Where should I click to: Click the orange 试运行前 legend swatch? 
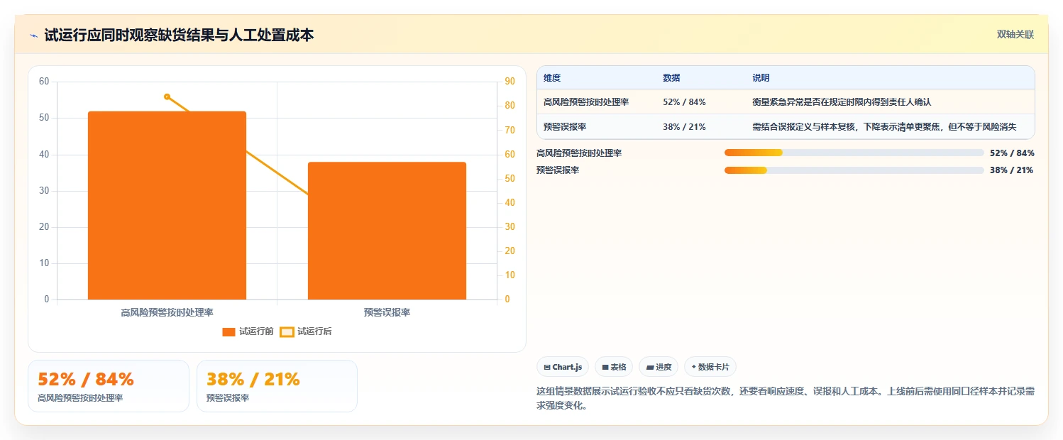click(228, 332)
